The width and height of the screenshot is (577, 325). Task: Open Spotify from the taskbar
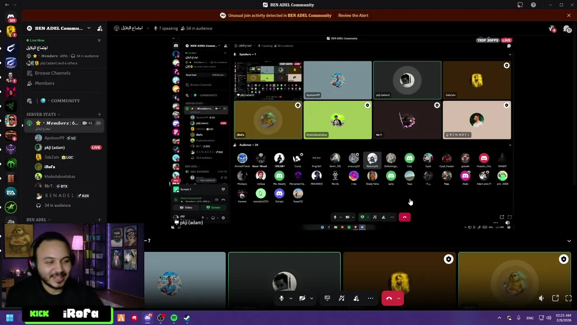pos(174,318)
